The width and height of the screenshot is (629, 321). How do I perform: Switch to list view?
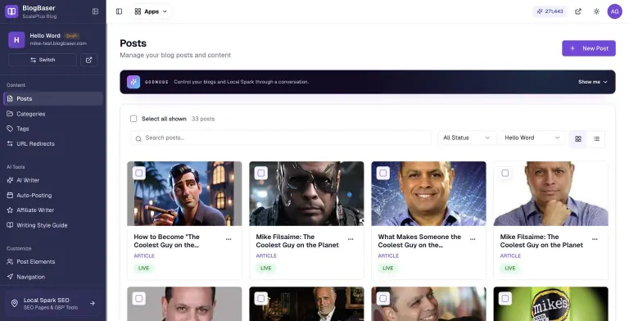(x=596, y=139)
